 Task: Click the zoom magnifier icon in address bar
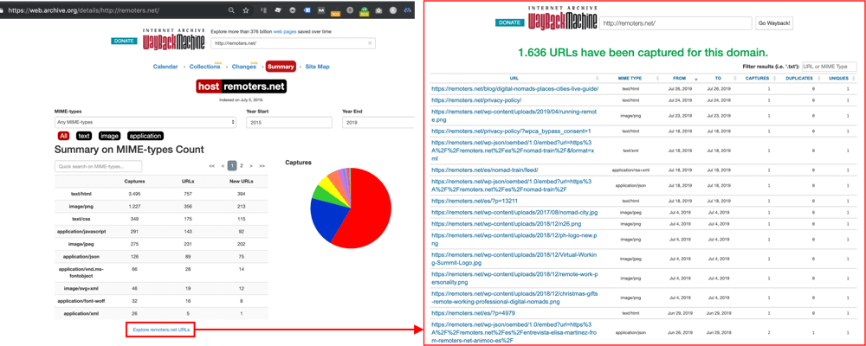point(232,10)
